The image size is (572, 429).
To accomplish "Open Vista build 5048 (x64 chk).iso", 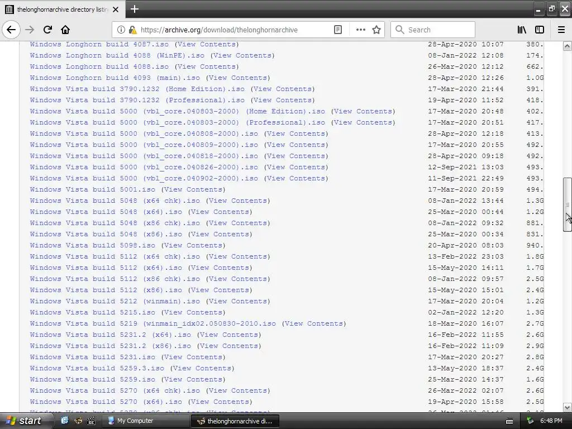I will point(115,201).
